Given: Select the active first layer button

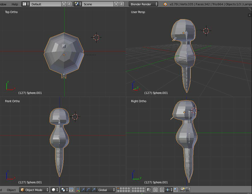Looking at the screenshot, I should point(118,188).
